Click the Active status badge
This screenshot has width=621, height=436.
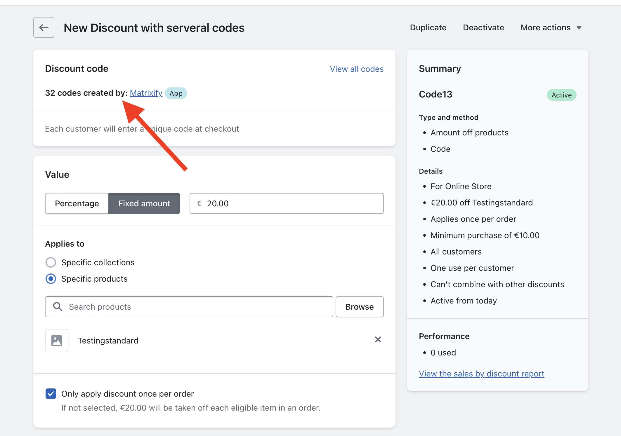pyautogui.click(x=561, y=95)
